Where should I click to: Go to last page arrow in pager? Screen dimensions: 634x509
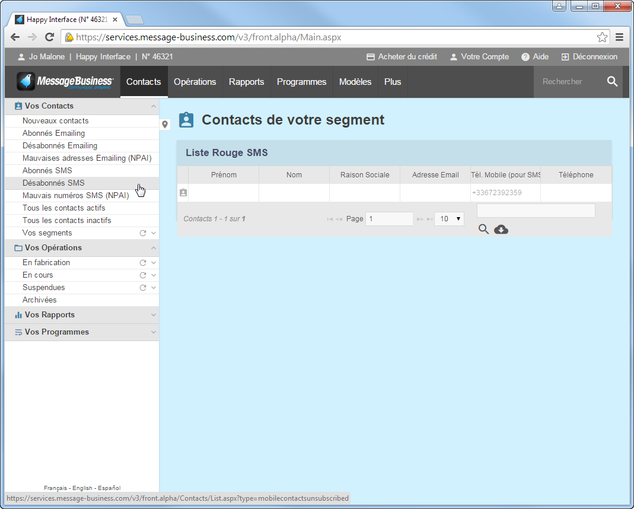pos(429,219)
